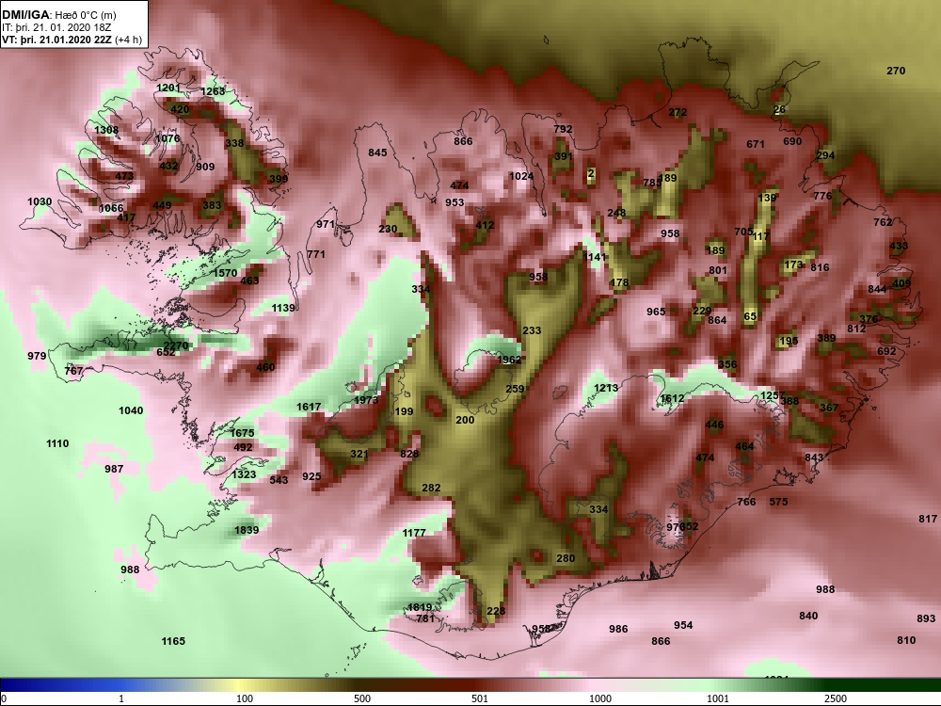Click the map value 1819
The height and width of the screenshot is (706, 941).
[420, 607]
